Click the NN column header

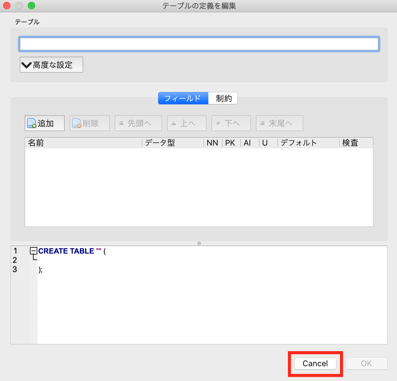point(213,143)
